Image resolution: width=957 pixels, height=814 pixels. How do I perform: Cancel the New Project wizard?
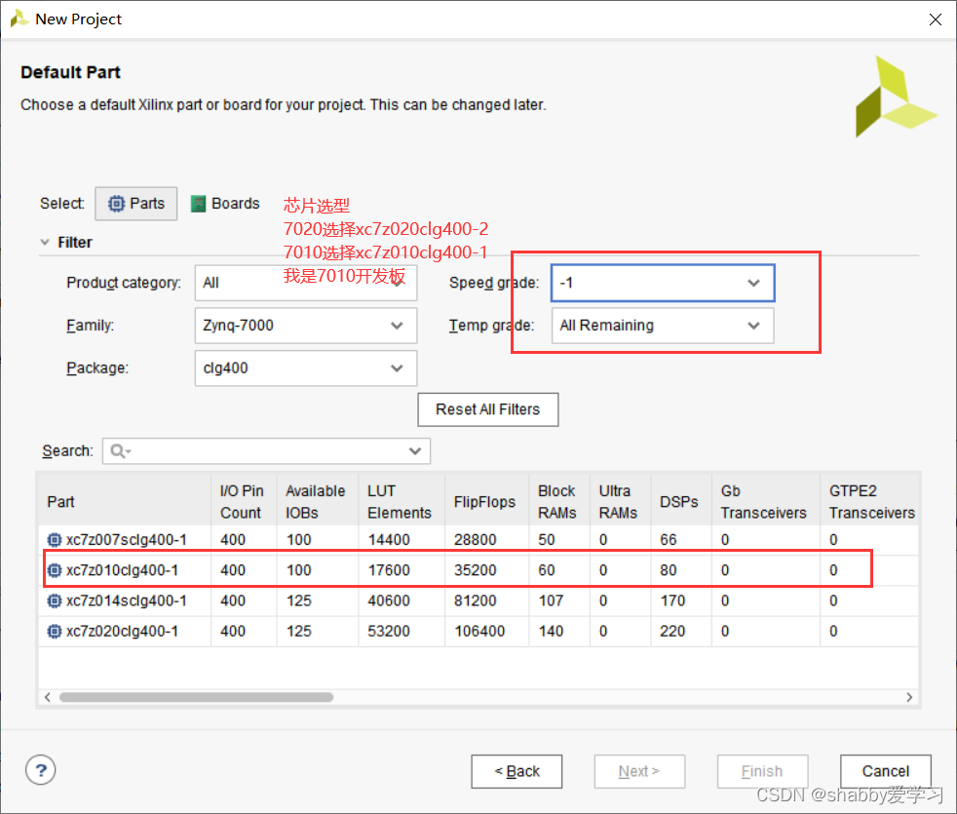(x=886, y=772)
